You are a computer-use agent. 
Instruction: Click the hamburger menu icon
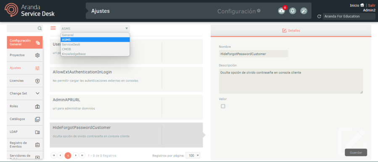coord(53,28)
